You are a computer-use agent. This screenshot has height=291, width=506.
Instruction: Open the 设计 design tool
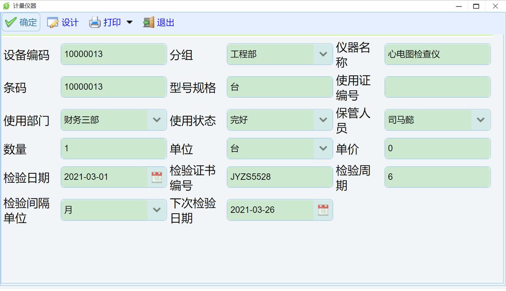[63, 22]
